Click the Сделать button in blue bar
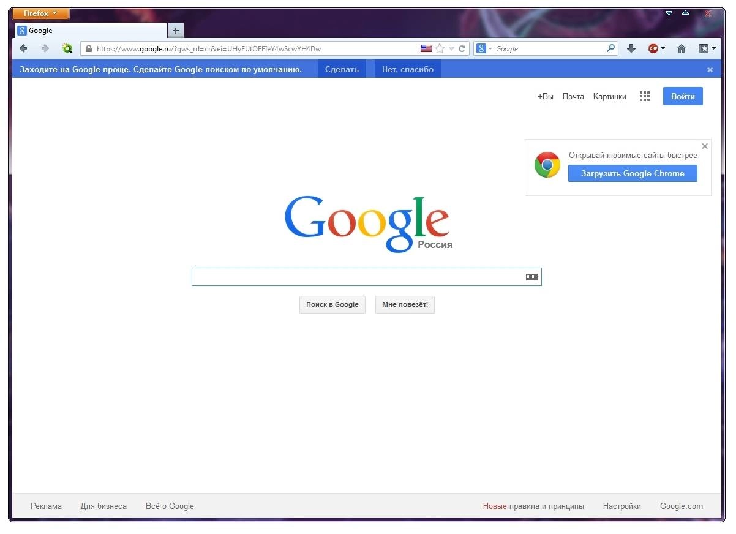Image resolution: width=736 pixels, height=534 pixels. 342,69
